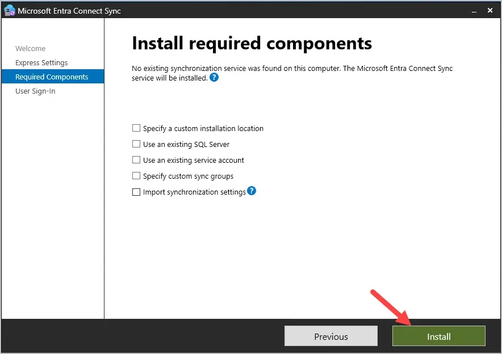Image resolution: width=502 pixels, height=354 pixels.
Task: Check "Specify custom sync groups"
Action: click(x=136, y=176)
